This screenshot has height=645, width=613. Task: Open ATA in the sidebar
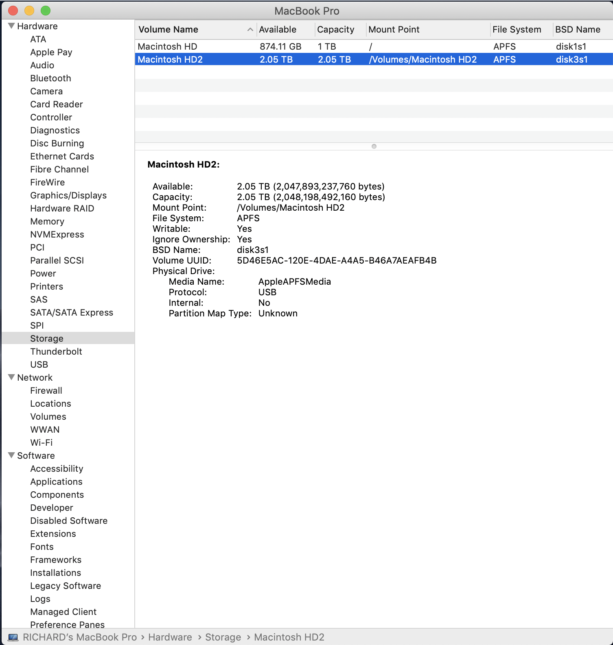pyautogui.click(x=38, y=39)
